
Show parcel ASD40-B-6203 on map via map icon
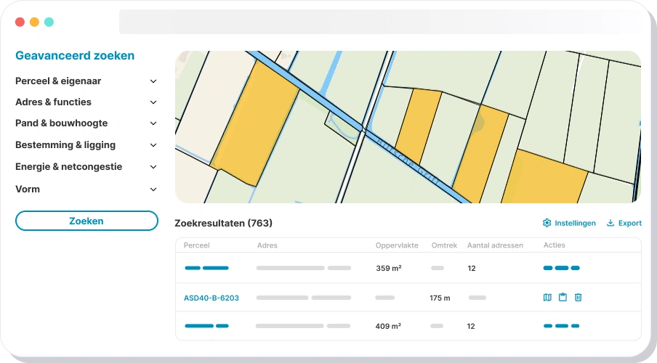pos(548,298)
